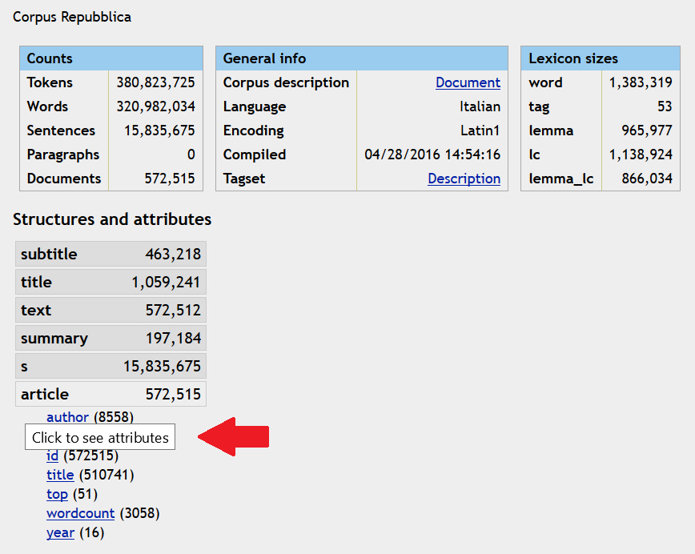Select the Paragraphs count 0
The image size is (695, 554).
point(191,155)
